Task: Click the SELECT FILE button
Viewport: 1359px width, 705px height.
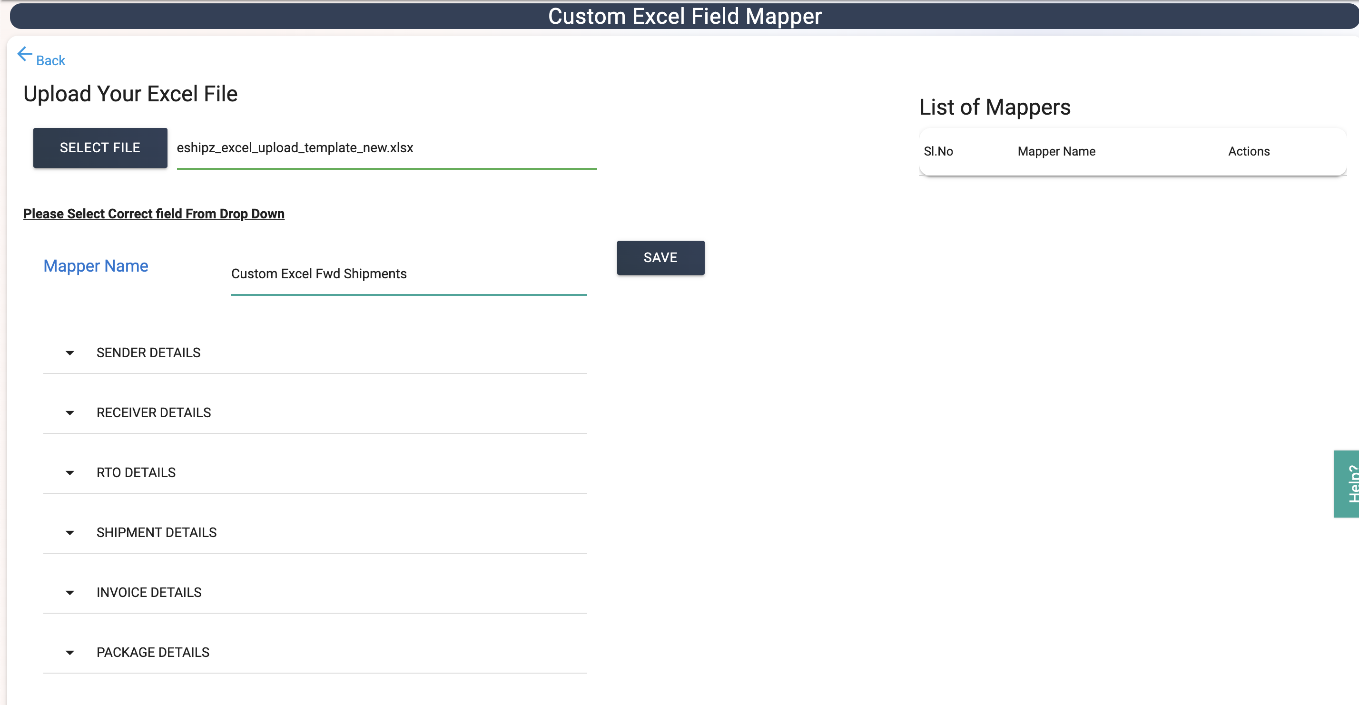Action: [100, 147]
